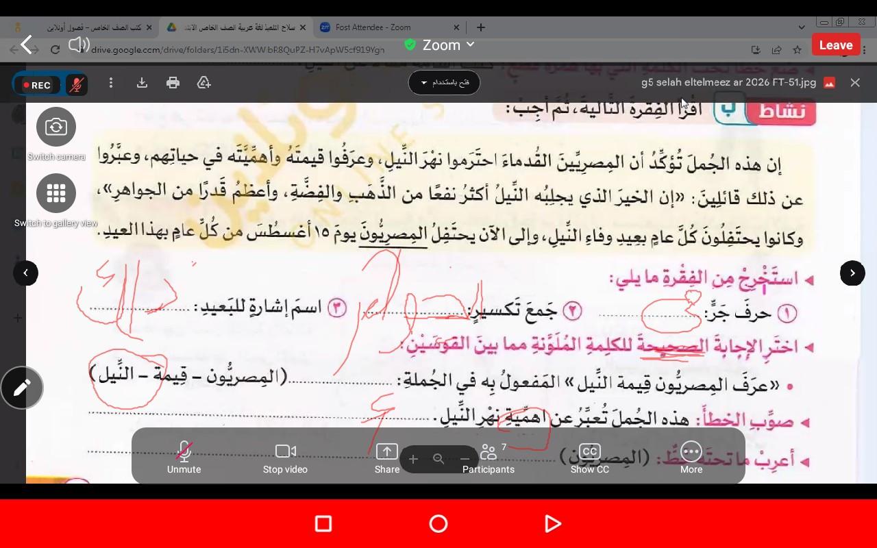Viewport: 877px width, 548px height.
Task: Go to the previous image in Drive viewer
Action: (25, 273)
